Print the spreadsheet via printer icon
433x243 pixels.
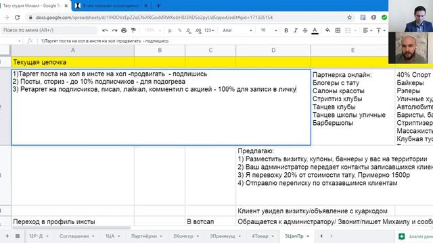pyautogui.click(x=124, y=30)
